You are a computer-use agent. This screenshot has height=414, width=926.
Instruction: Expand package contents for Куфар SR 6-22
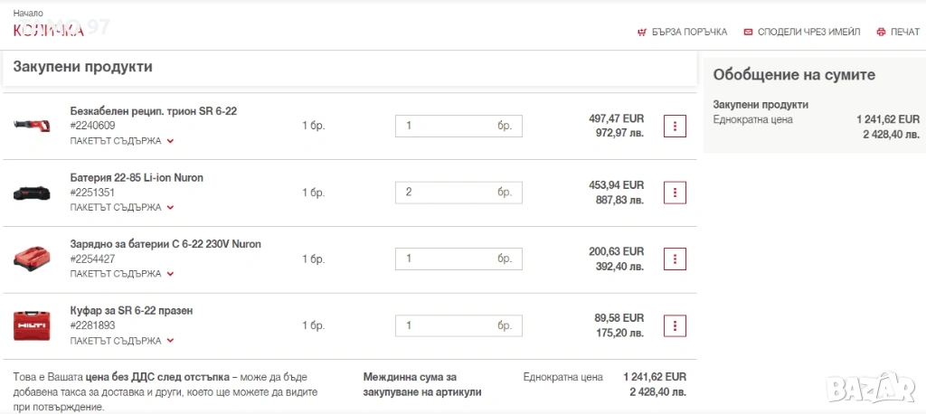[121, 341]
